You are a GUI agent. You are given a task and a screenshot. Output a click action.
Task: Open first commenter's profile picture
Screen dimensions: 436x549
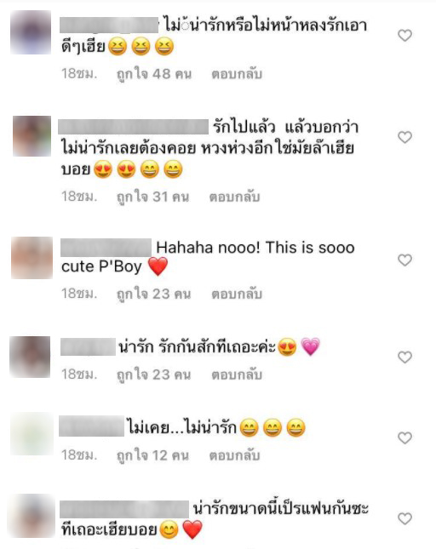31,32
